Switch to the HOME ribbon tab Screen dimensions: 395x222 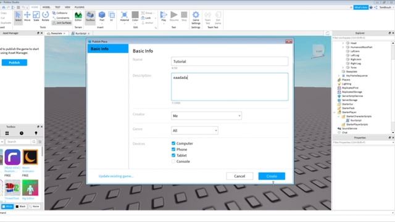(35, 7)
